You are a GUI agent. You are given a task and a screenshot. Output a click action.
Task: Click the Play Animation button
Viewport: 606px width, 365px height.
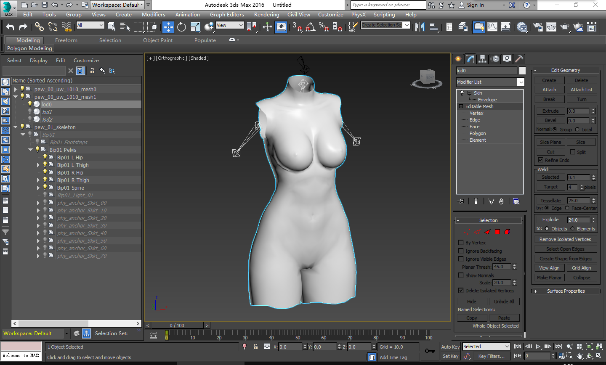point(538,346)
